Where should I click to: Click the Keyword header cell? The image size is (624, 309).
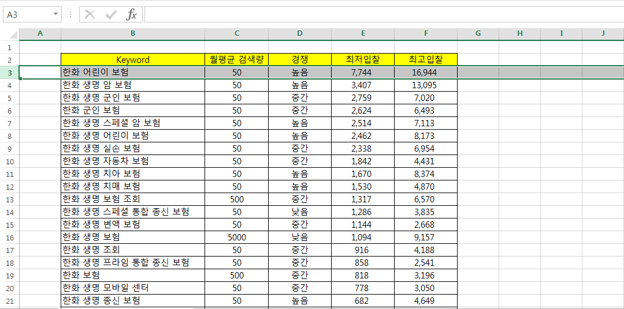[133, 59]
